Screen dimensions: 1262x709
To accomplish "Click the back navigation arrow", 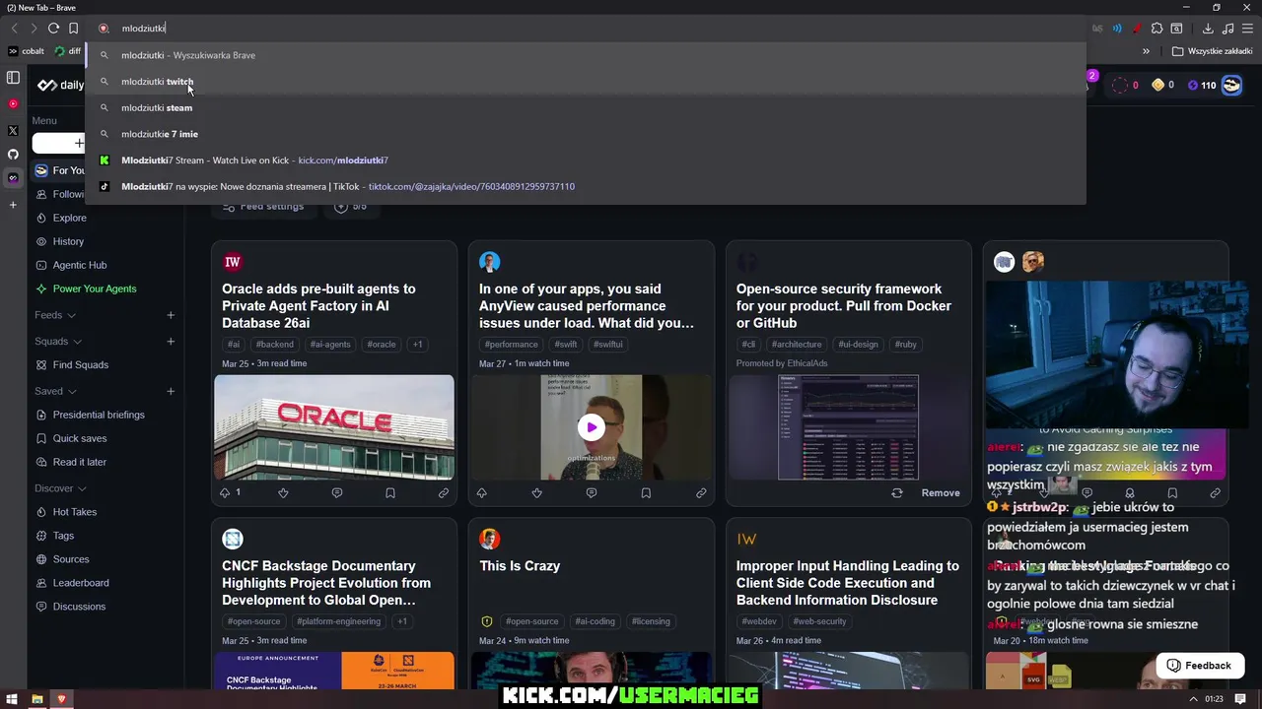I will point(14,29).
